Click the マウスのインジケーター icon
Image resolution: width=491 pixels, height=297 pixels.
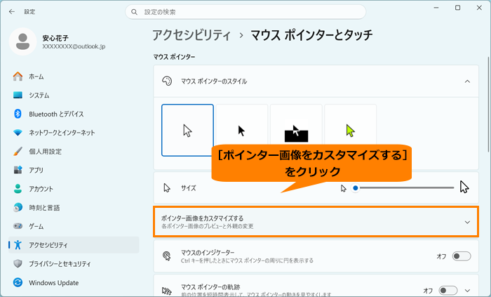pyautogui.click(x=167, y=256)
